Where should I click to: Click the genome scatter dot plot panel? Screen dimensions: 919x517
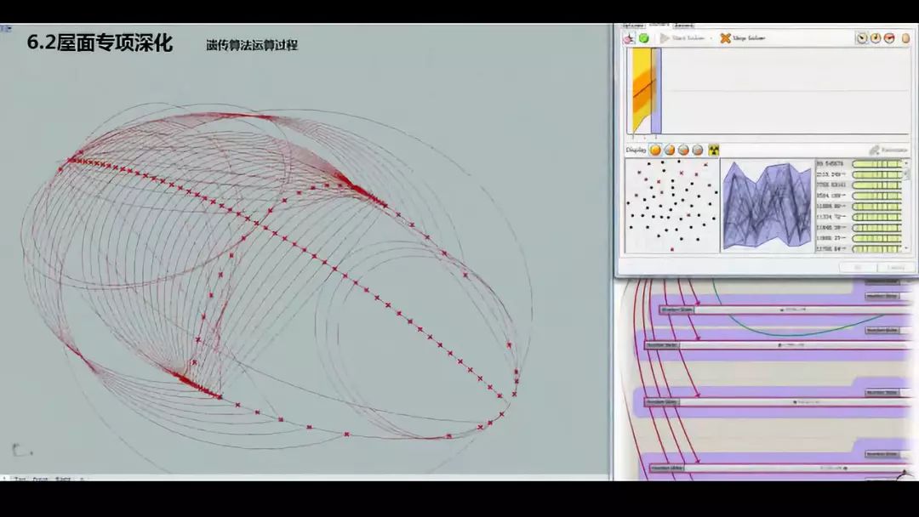pos(671,206)
